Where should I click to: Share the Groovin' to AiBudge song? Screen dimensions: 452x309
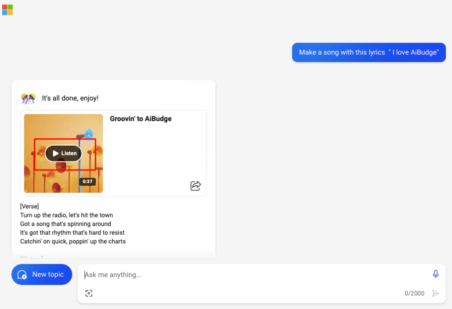coord(196,186)
